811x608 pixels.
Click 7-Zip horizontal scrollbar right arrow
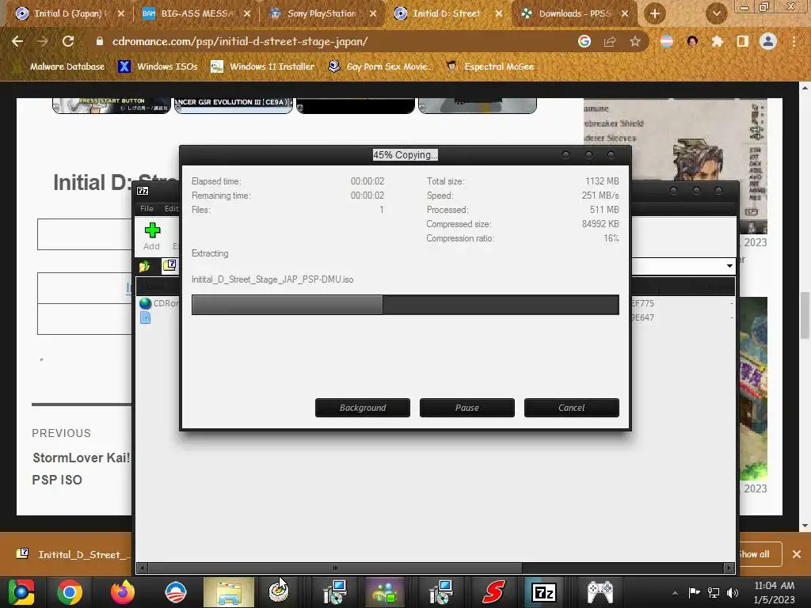click(x=729, y=568)
